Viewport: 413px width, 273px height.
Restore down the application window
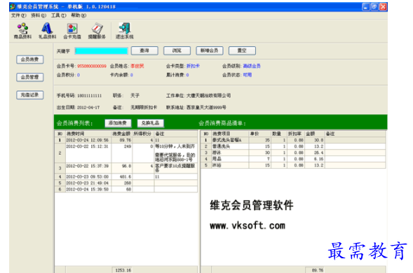point(374,7)
